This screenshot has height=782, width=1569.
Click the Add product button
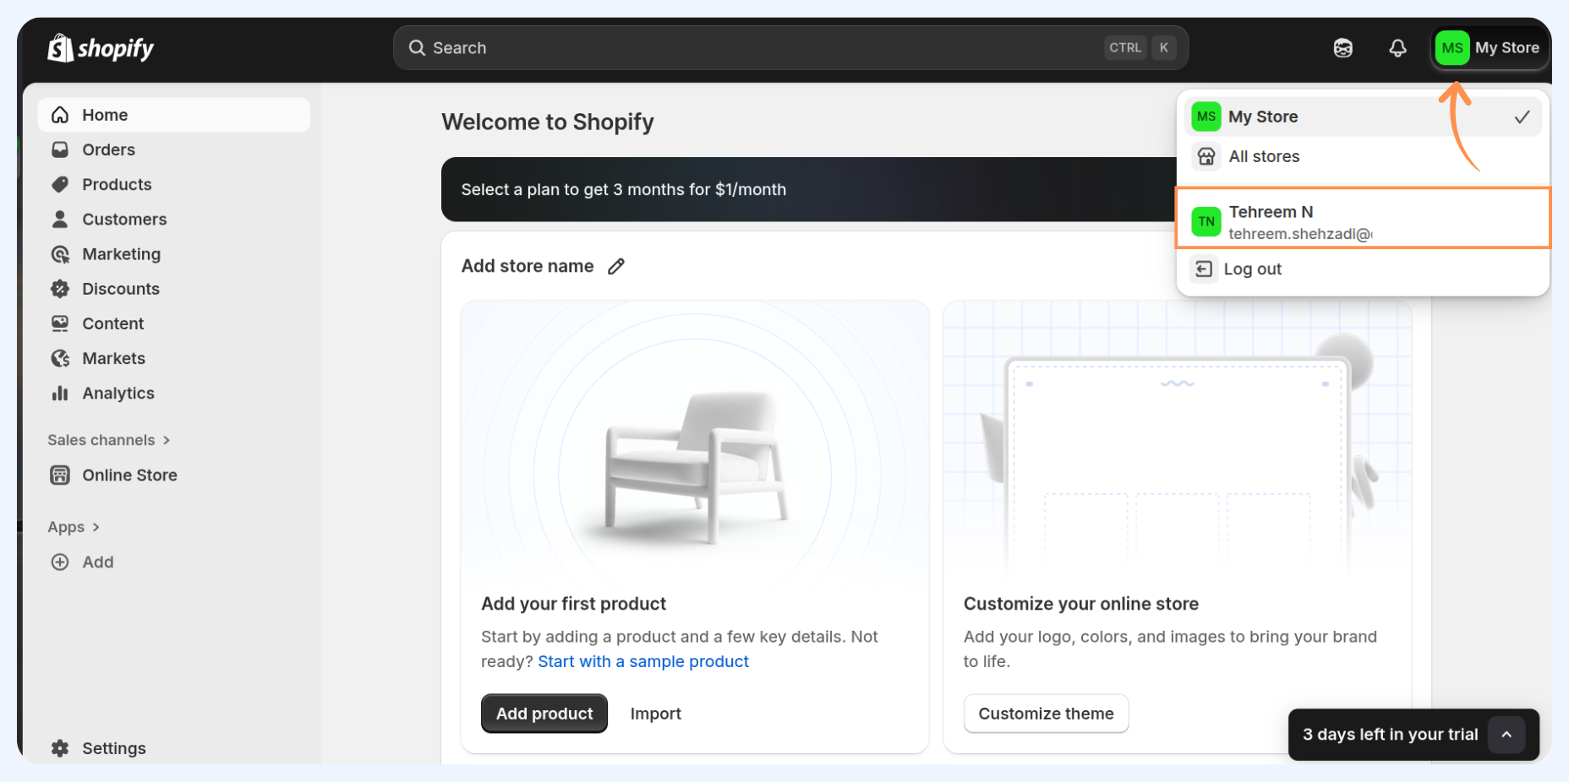click(x=544, y=714)
